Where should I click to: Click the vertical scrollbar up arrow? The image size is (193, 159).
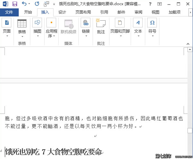tap(190, 50)
